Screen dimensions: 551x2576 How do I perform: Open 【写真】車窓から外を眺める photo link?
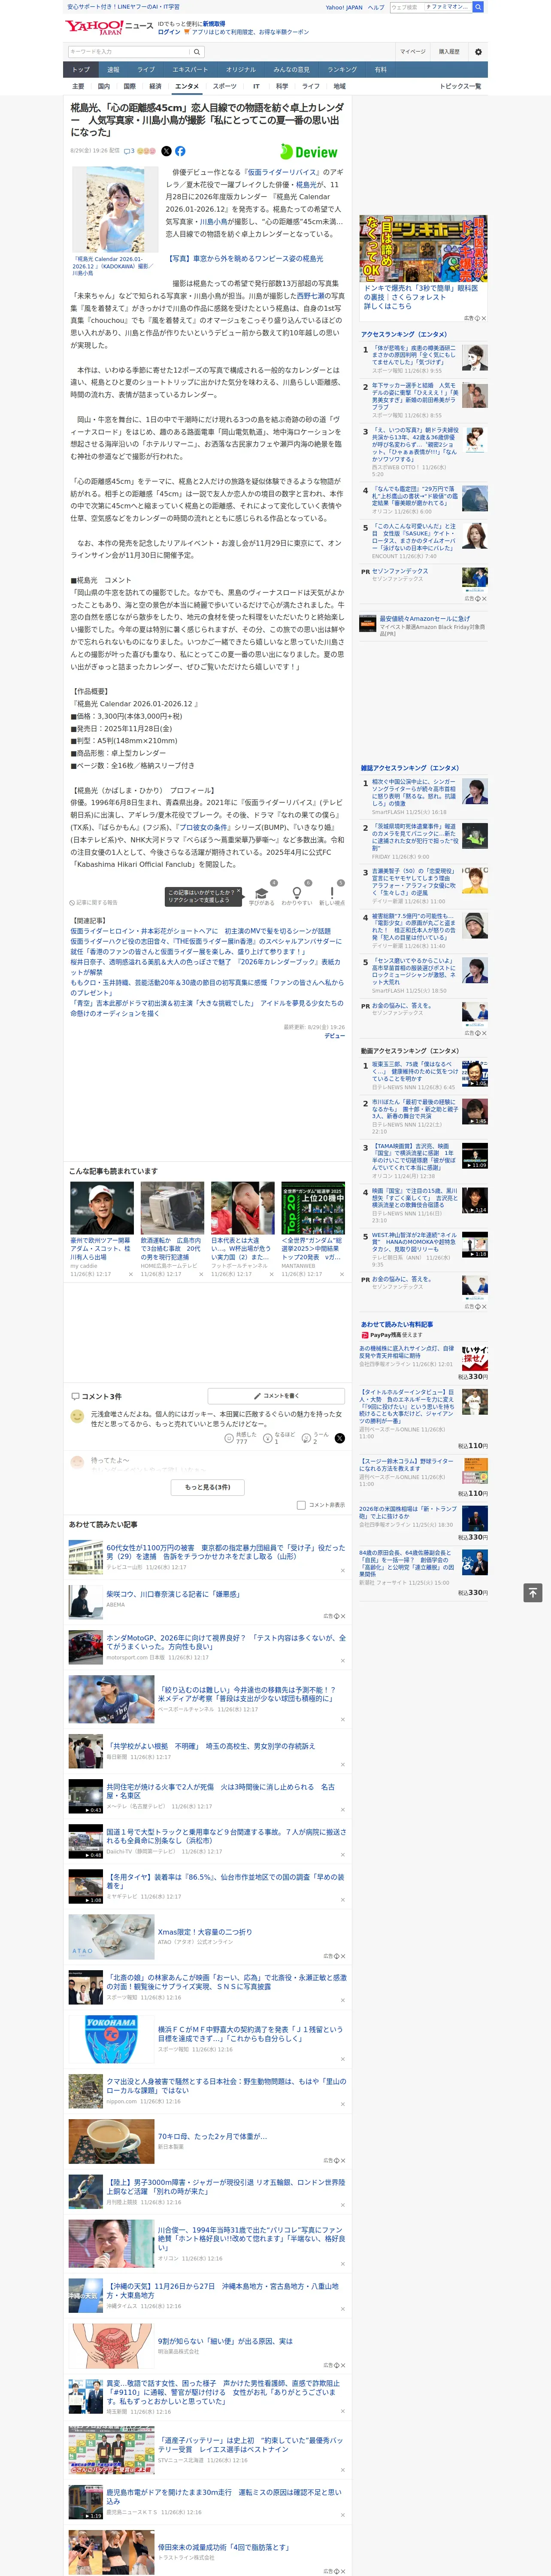tap(246, 258)
